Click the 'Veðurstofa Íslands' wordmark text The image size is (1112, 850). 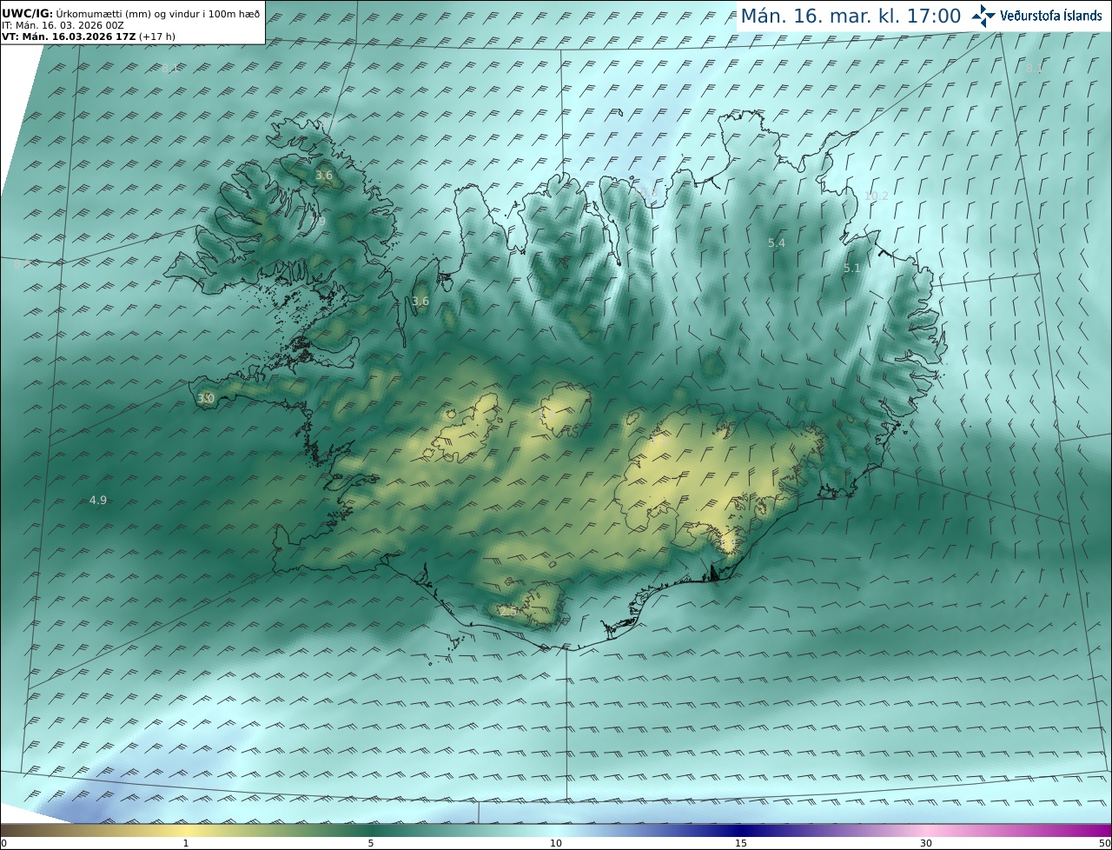pos(1051,16)
